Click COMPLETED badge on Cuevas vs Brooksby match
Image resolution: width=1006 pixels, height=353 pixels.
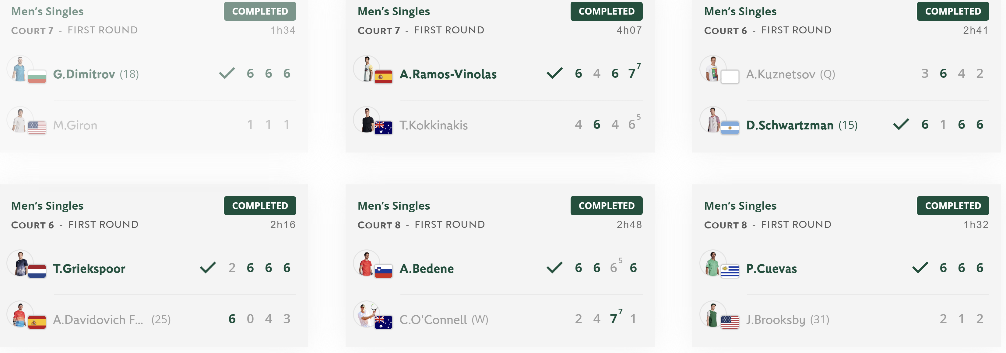[953, 205]
